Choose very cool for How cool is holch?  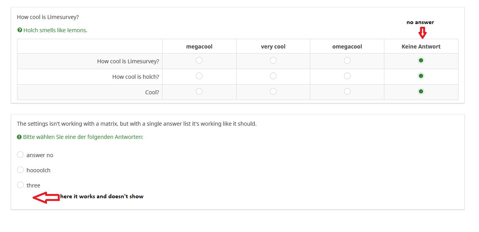[273, 76]
